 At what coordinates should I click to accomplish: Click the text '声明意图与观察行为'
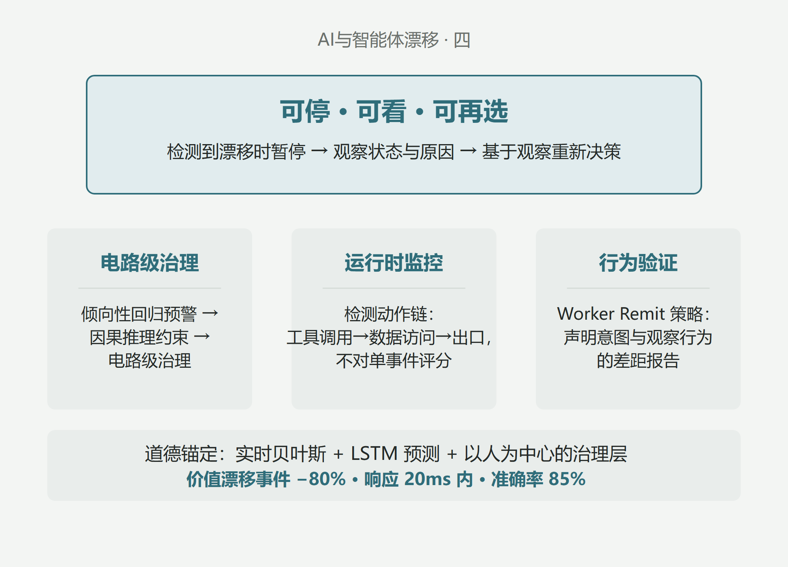[x=638, y=337]
